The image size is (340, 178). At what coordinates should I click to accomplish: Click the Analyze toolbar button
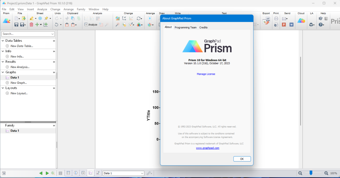91,25
